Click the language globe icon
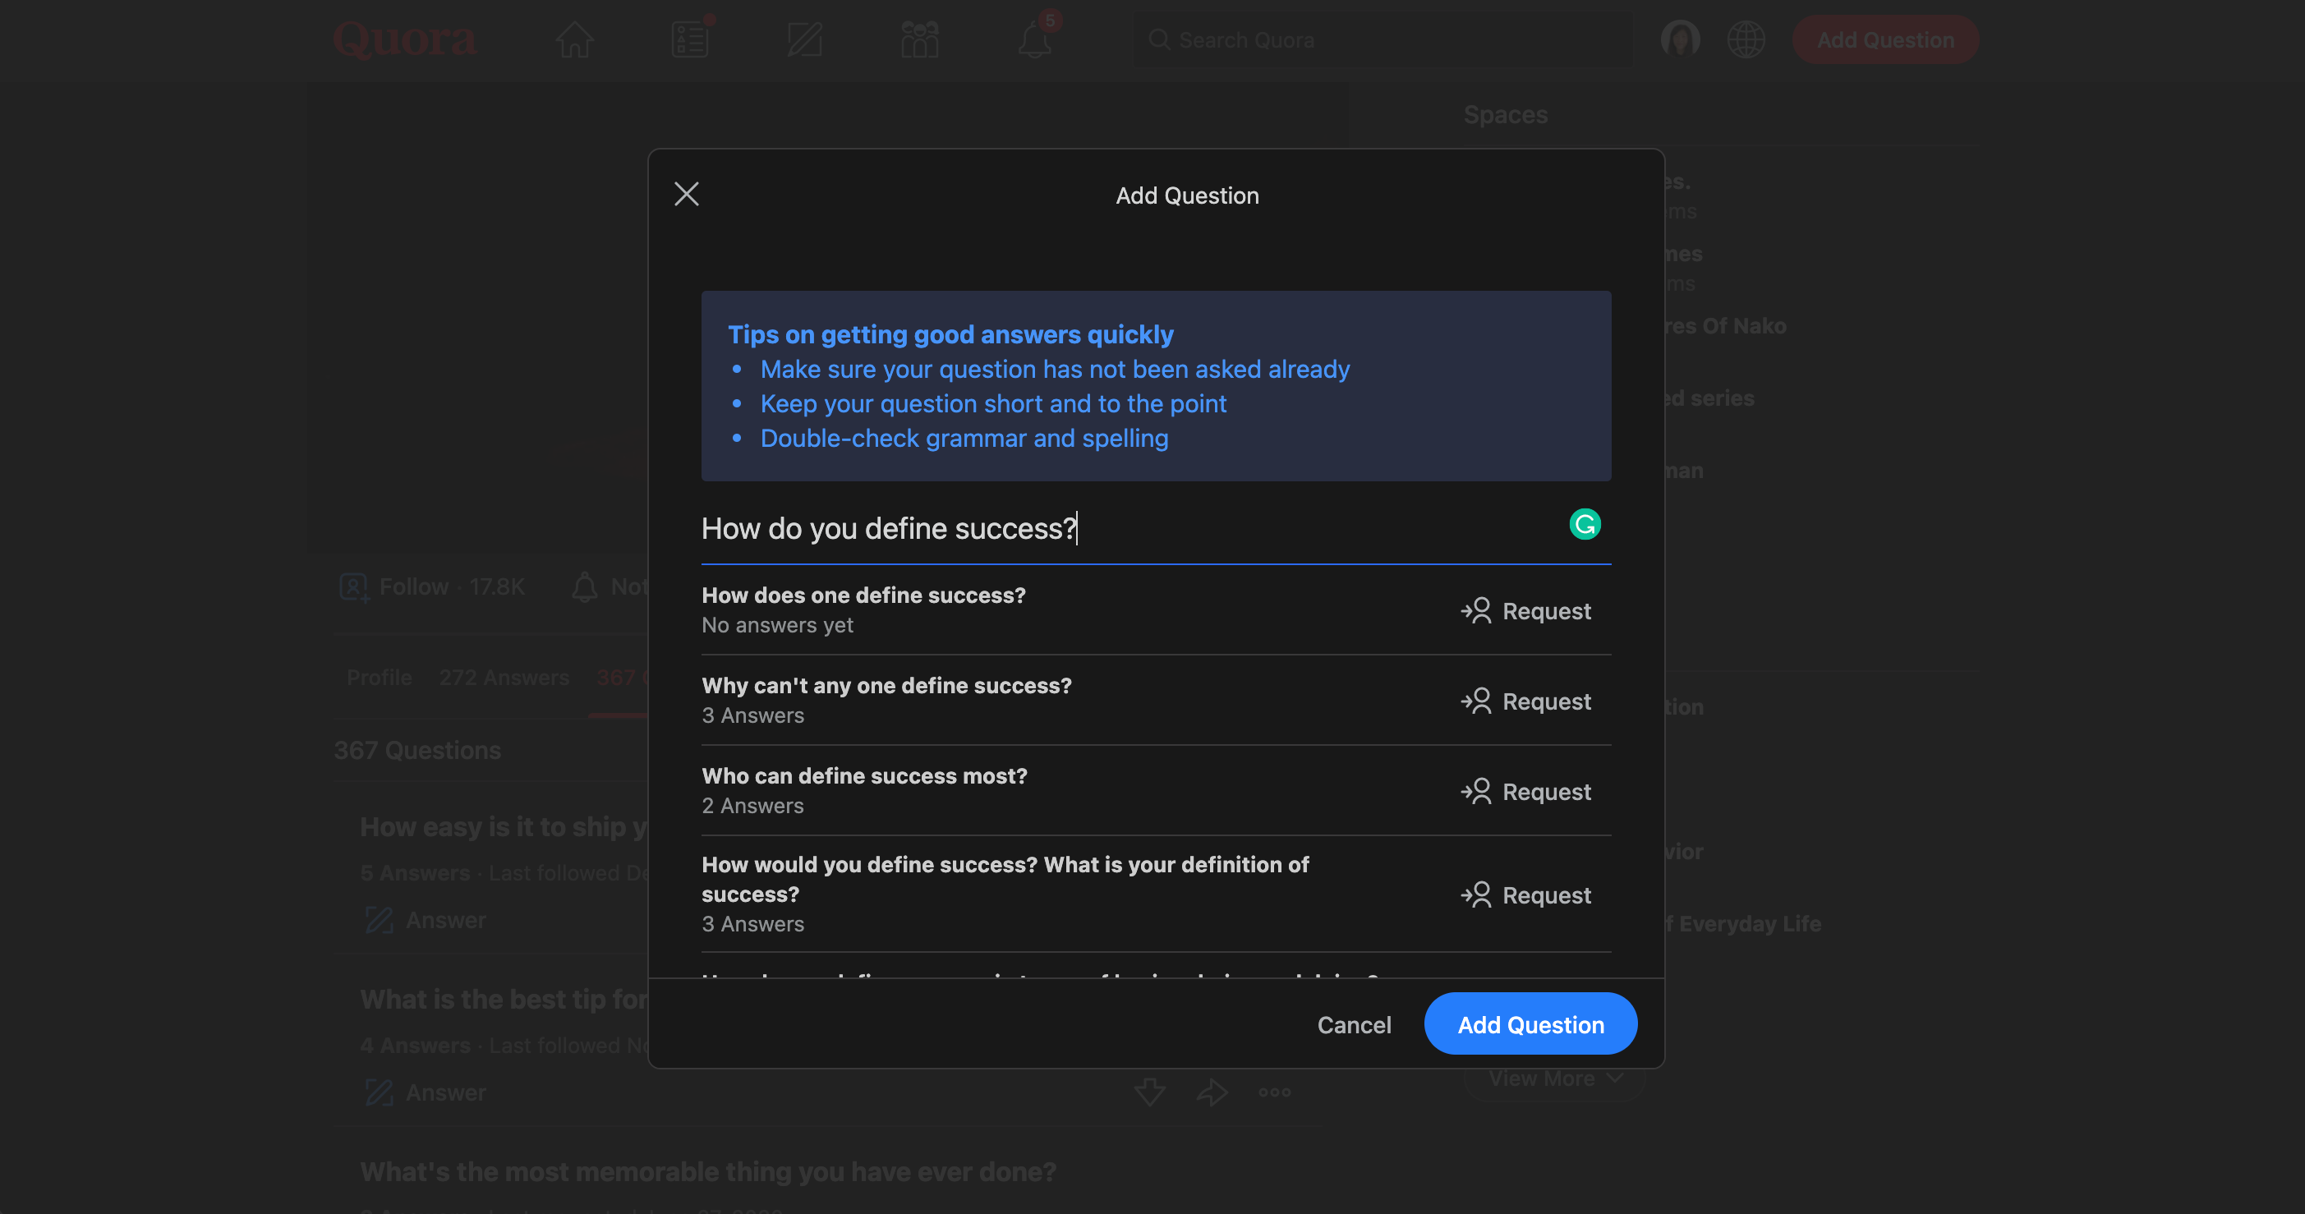Viewport: 2305px width, 1214px height. (x=1745, y=40)
